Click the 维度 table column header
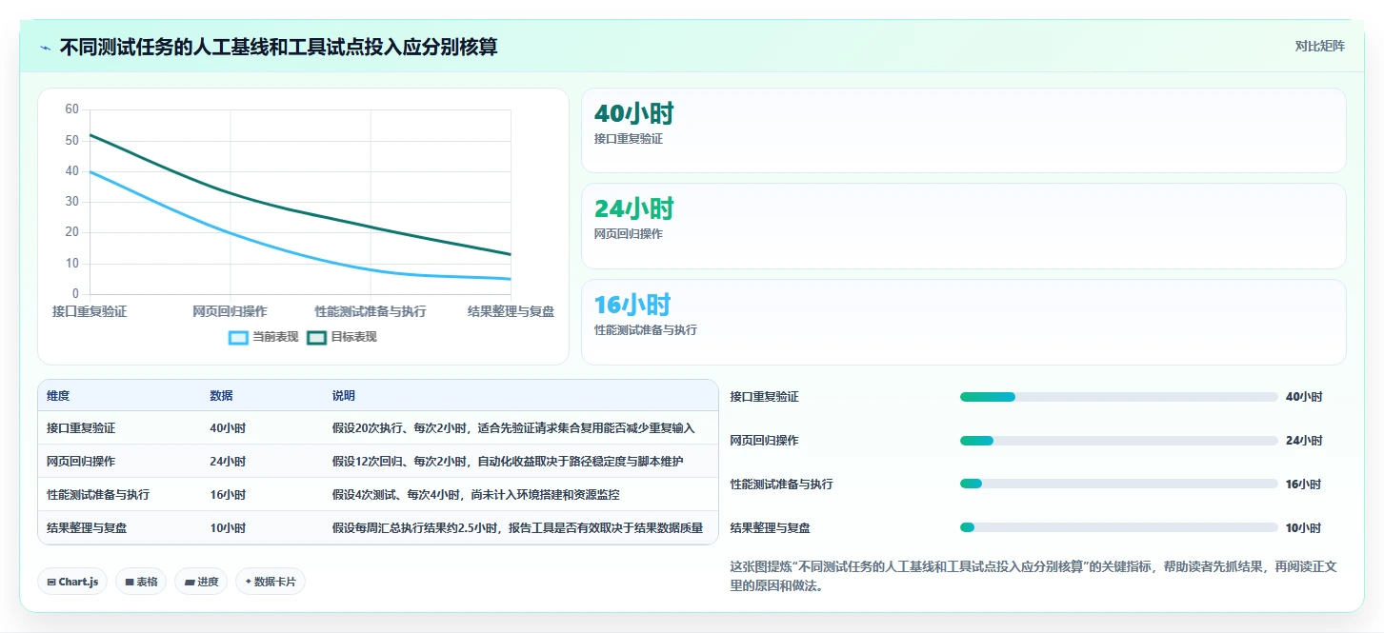 coord(58,396)
